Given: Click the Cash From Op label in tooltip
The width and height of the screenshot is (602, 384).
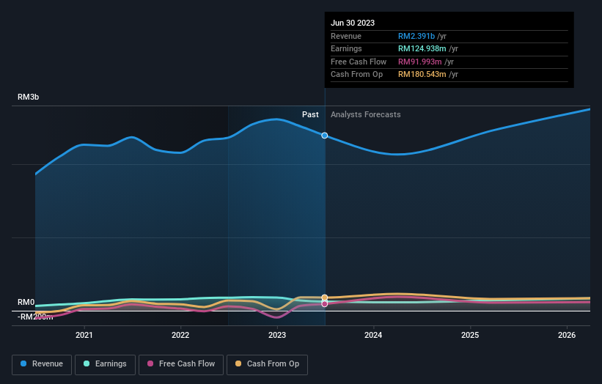Looking at the screenshot, I should click(x=356, y=75).
